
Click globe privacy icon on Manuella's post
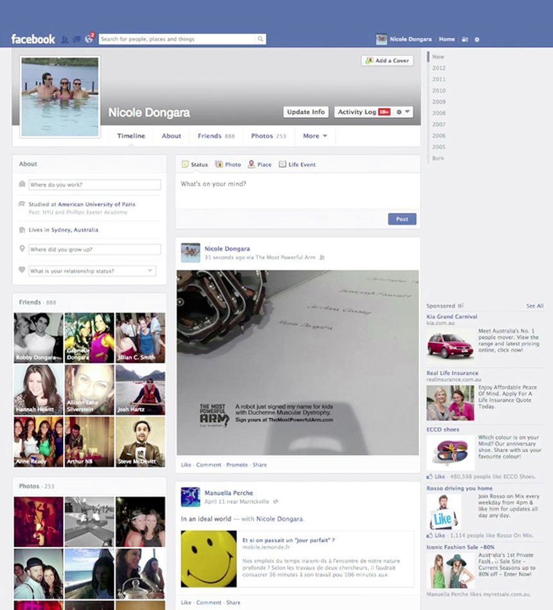click(276, 501)
